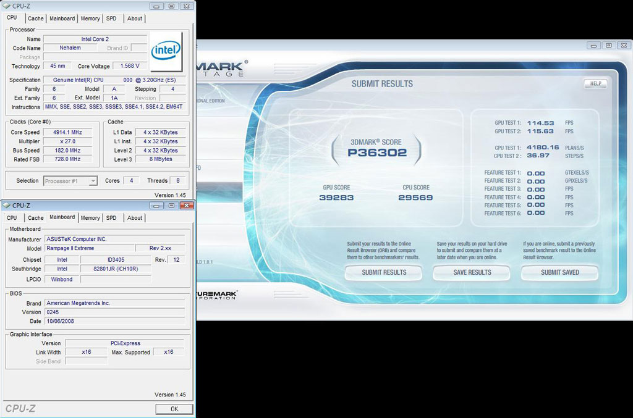Viewport: 633px width, 418px height.
Task: Minimize the bottom CPU-Z window
Action: pos(156,206)
